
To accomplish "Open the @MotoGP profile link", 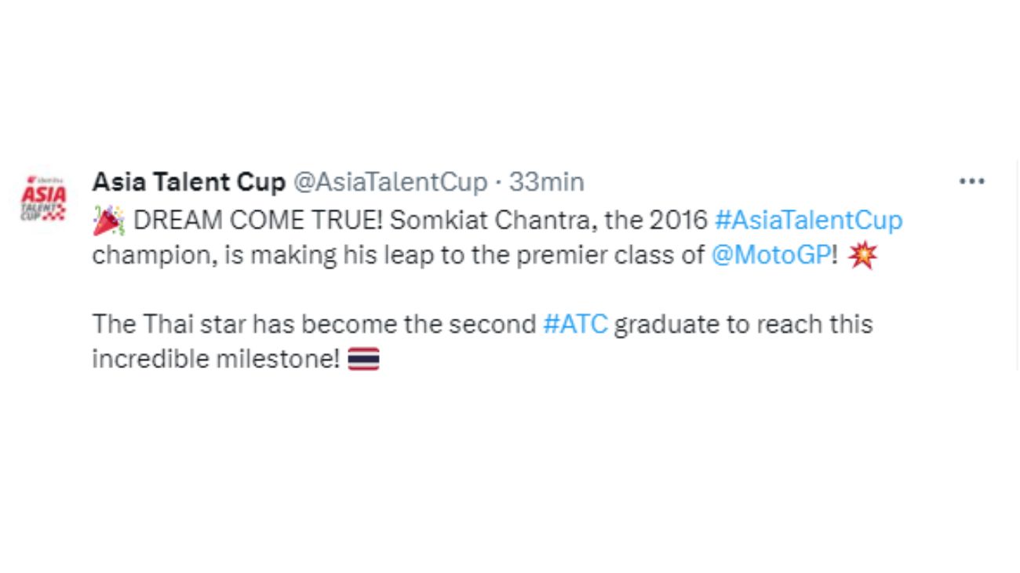I will point(771,254).
